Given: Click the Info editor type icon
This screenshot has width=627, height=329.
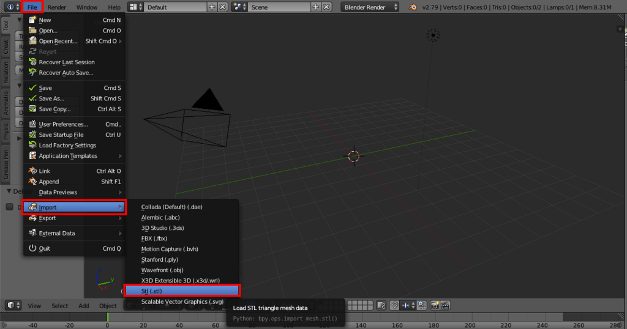Looking at the screenshot, I should click(12, 7).
